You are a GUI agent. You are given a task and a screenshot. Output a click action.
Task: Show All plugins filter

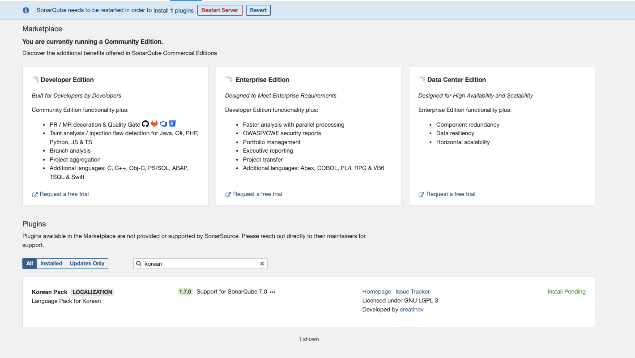[30, 264]
